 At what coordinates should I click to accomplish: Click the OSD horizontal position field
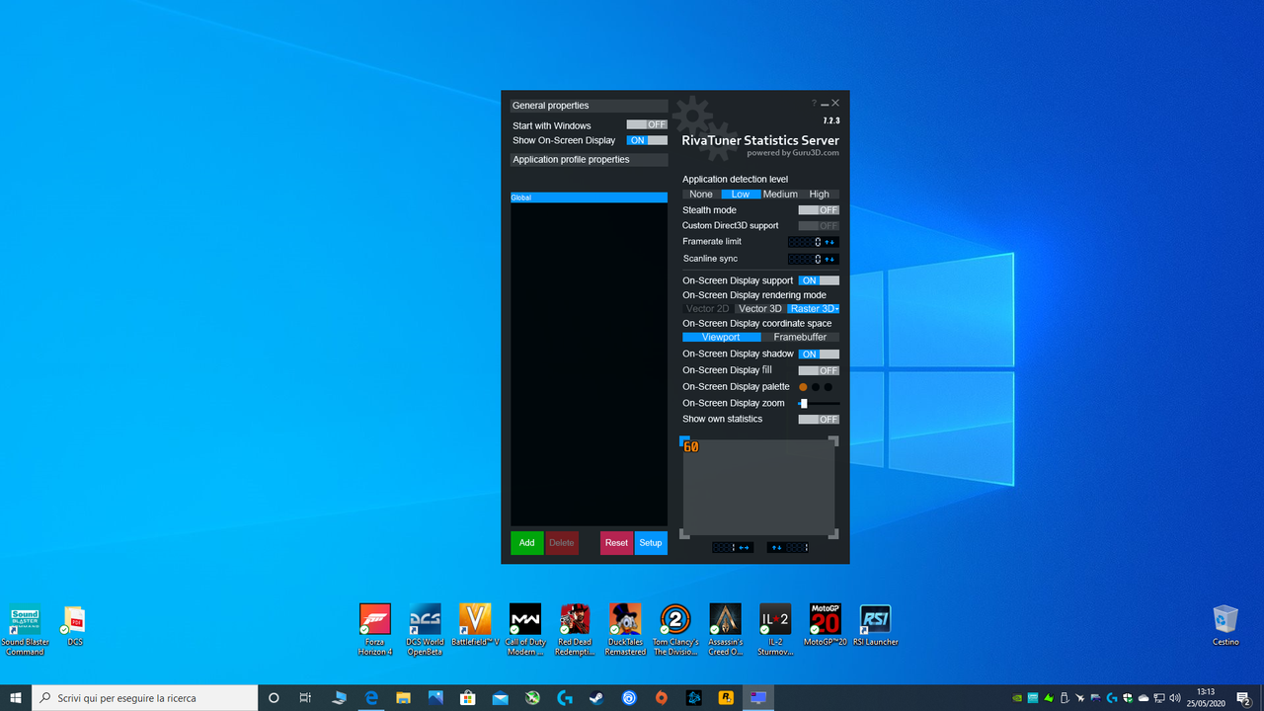733,547
